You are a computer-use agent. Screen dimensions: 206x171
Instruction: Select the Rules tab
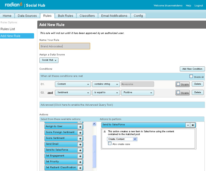coord(47,16)
